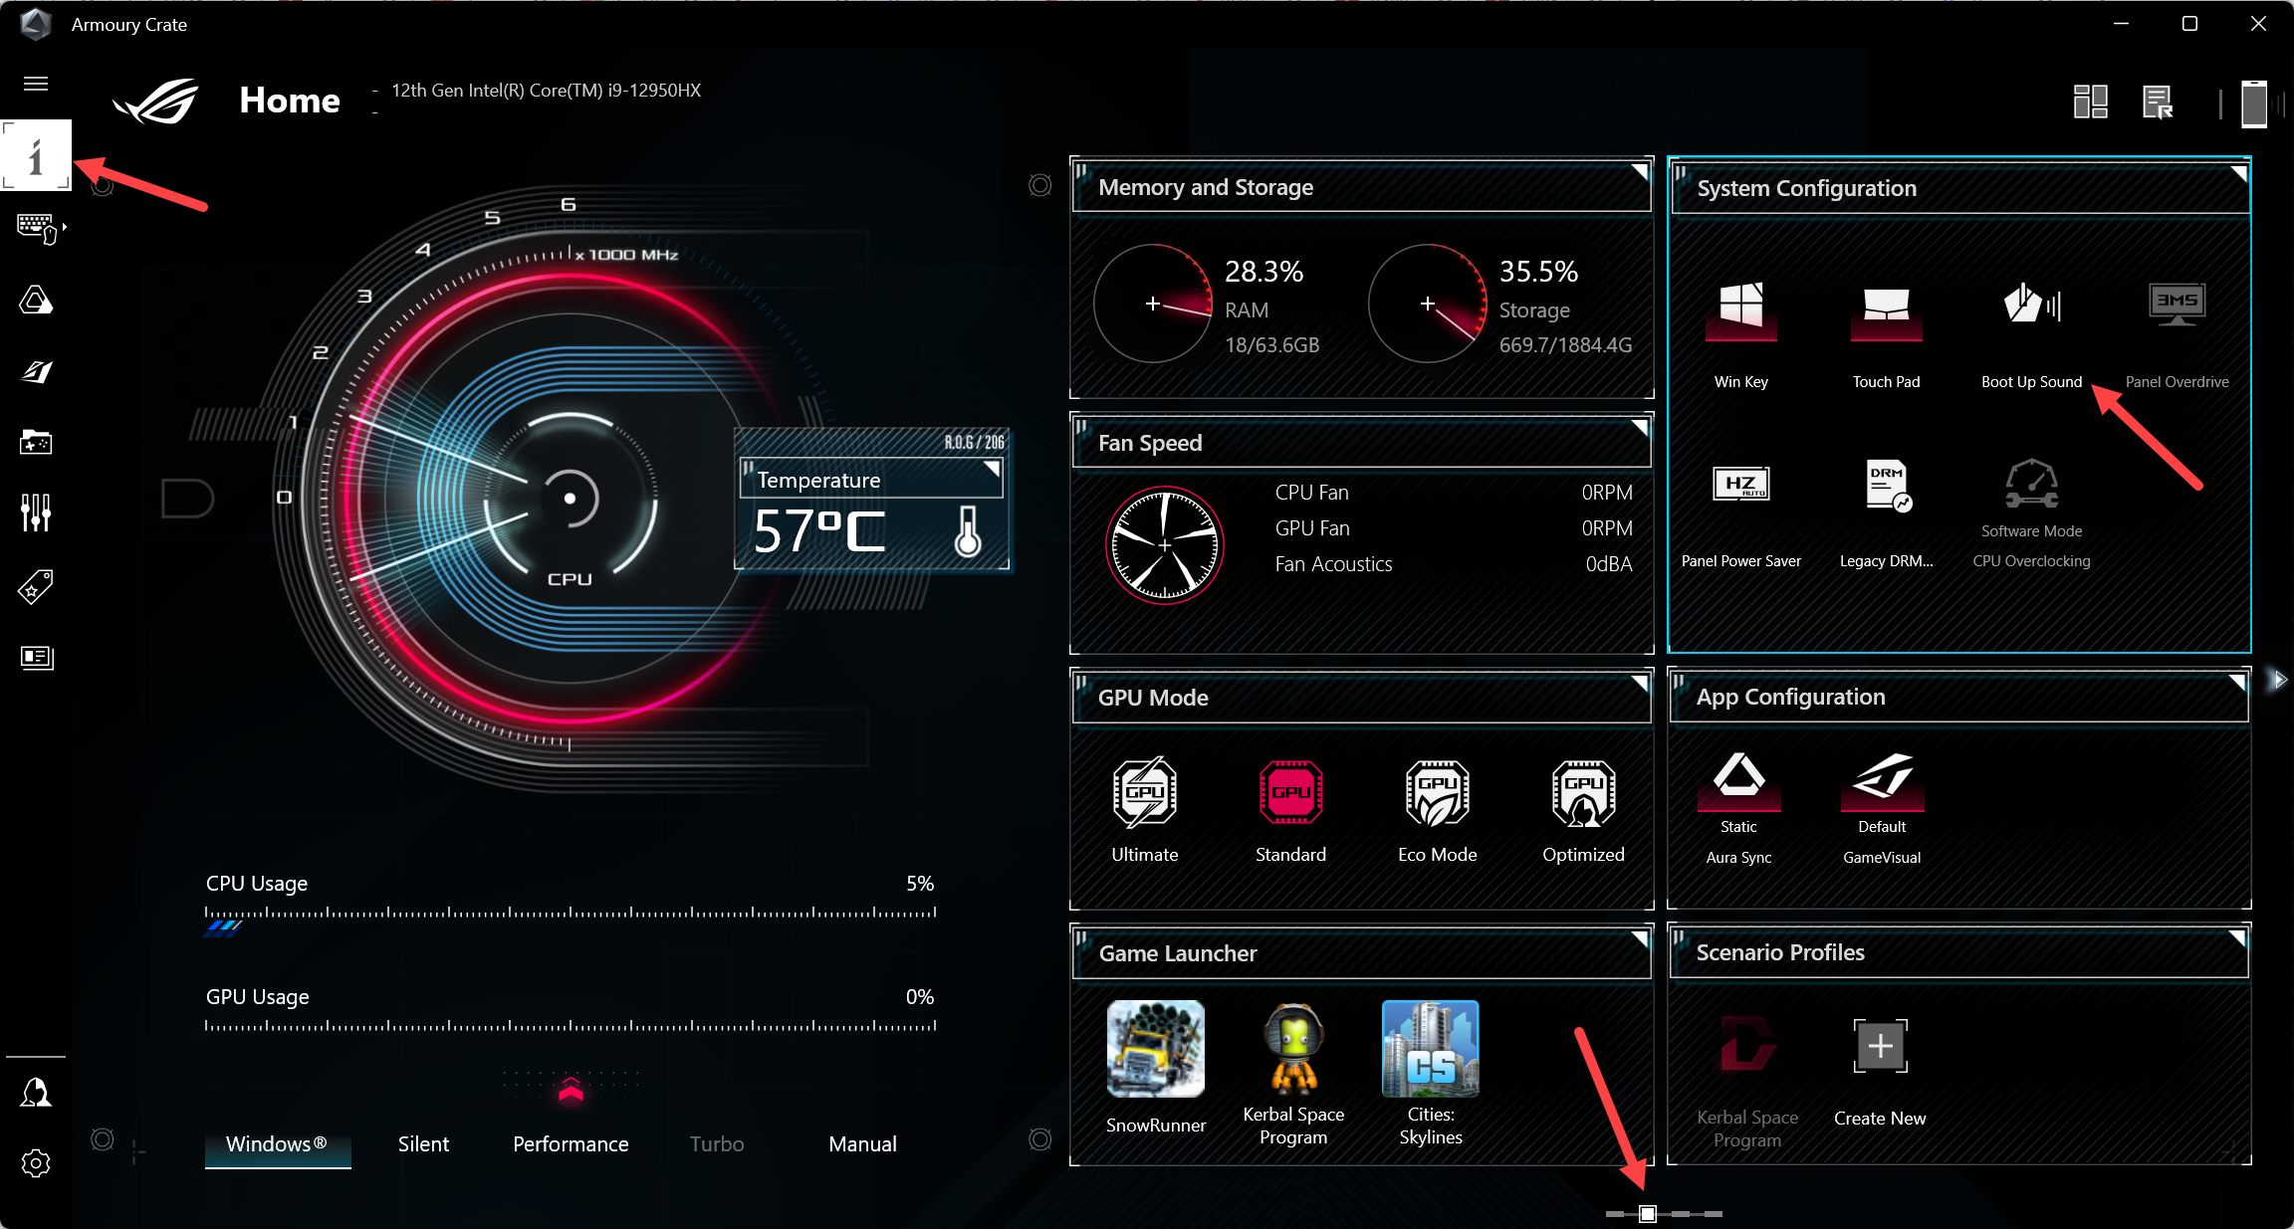Open the User Center profile icon
This screenshot has width=2294, height=1229.
pos(36,1093)
